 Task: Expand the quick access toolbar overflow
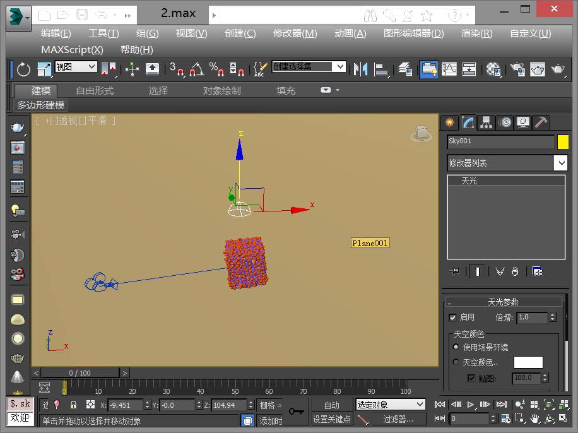(x=127, y=16)
